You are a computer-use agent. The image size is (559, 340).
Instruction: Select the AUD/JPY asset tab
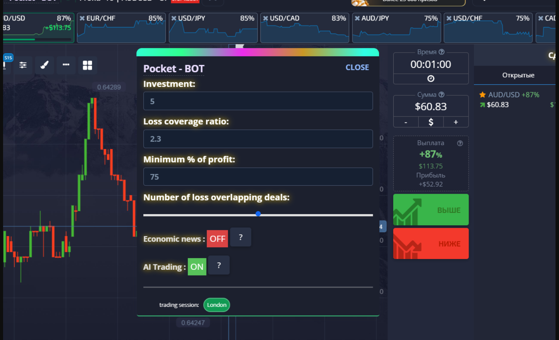(x=397, y=28)
